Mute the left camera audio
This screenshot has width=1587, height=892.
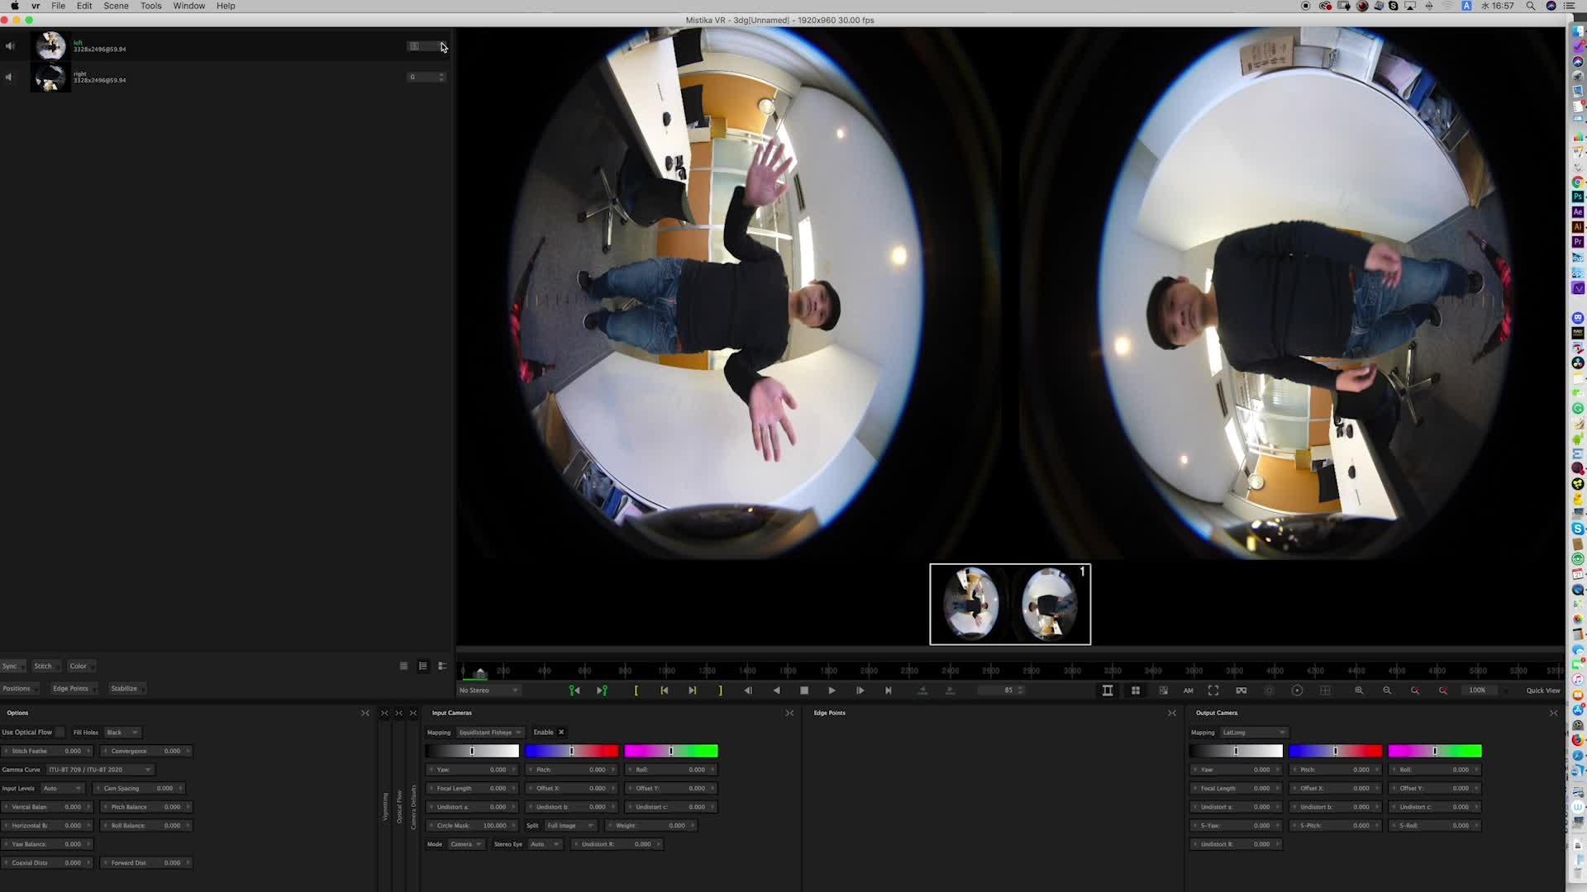[10, 46]
